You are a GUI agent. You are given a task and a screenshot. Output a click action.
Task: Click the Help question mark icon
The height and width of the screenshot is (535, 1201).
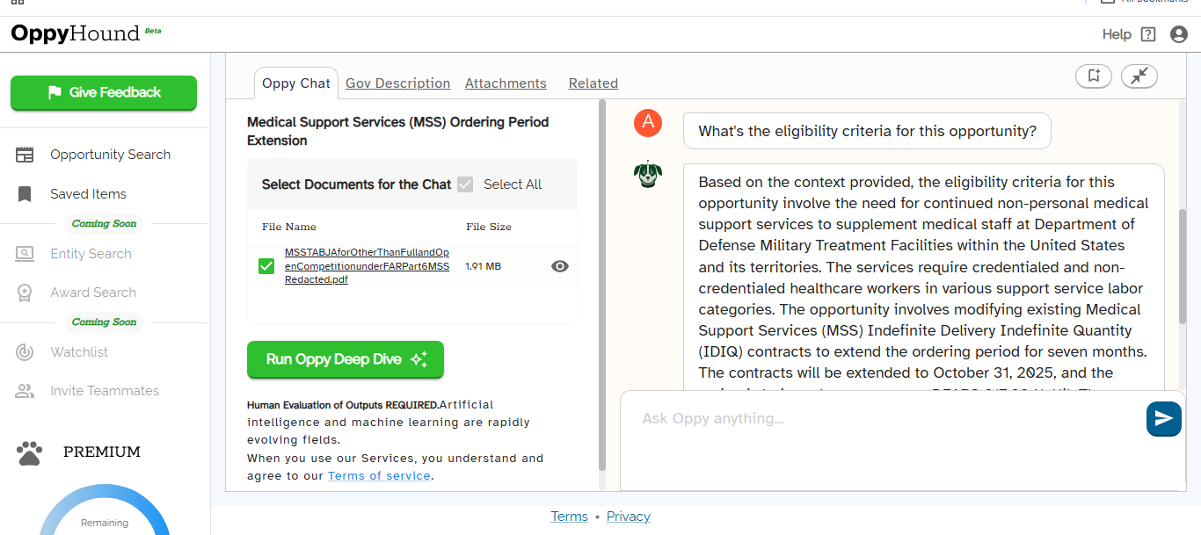tap(1147, 34)
